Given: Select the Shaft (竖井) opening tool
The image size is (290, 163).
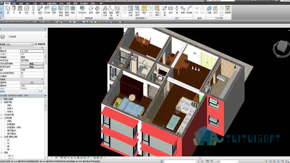Looking at the screenshot, I should [x=170, y=10].
